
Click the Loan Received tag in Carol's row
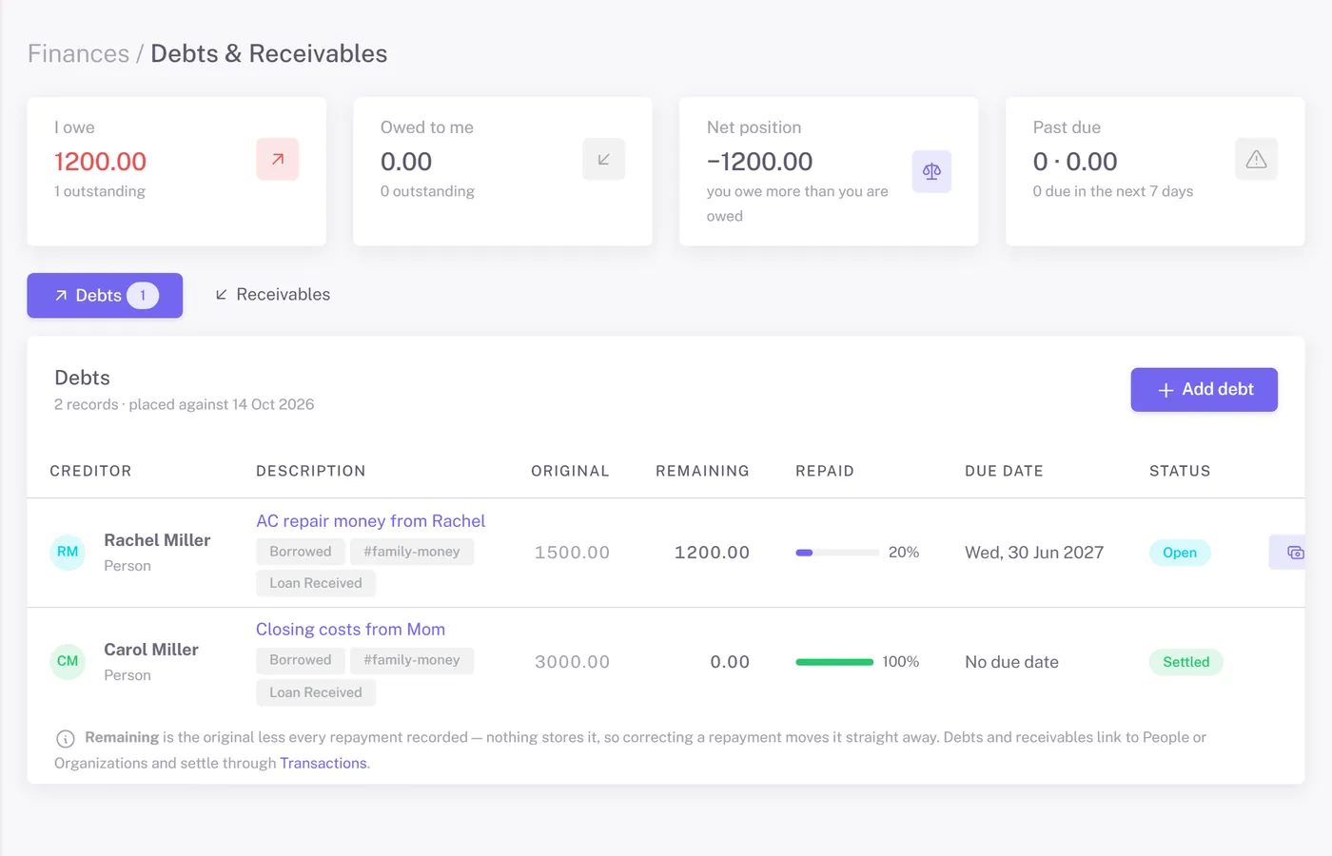point(316,692)
